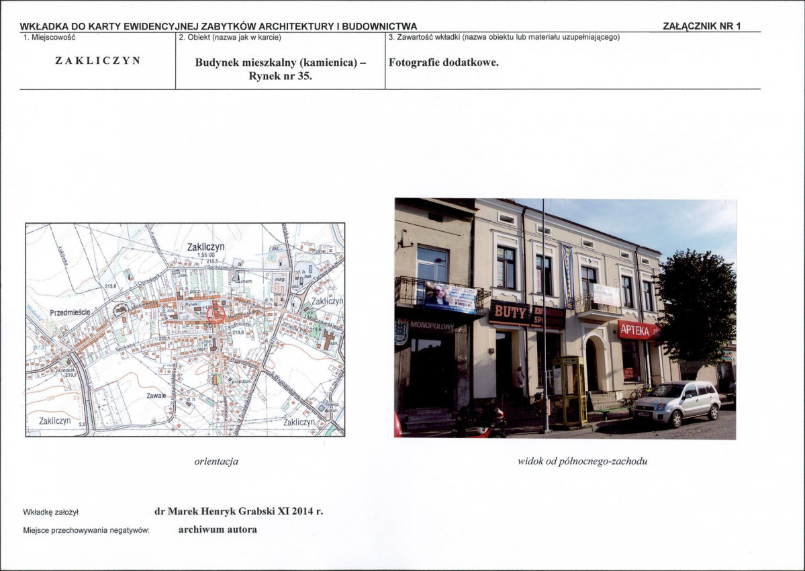
Task: Select the 'Miejsce przechowywania negatywów:' label
Action: pos(86,531)
